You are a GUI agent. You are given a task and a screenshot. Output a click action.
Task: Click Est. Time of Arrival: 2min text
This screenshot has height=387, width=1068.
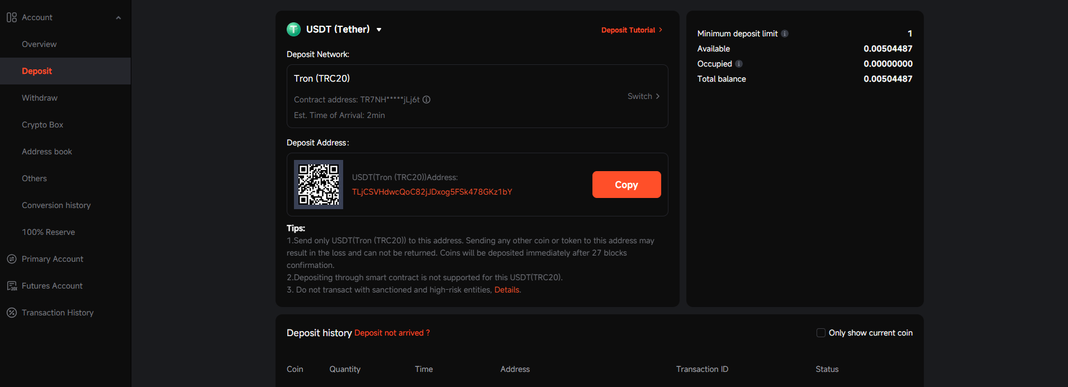[x=339, y=115]
